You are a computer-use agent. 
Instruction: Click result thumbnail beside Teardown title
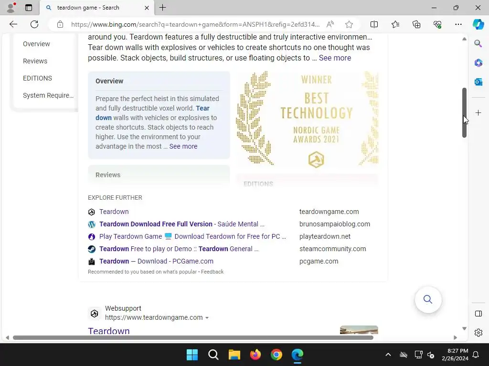pyautogui.click(x=359, y=330)
